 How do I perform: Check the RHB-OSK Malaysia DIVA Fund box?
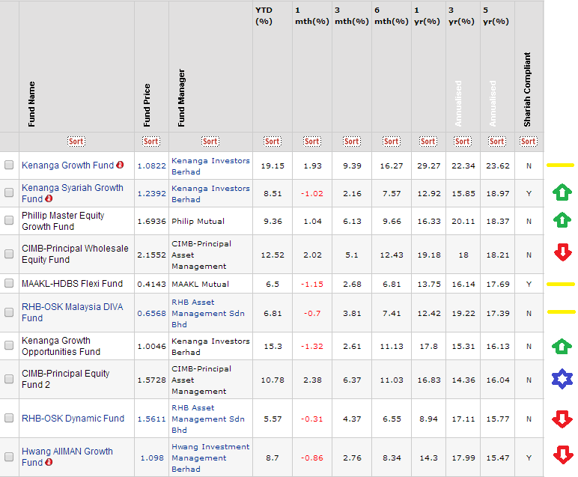9,312
